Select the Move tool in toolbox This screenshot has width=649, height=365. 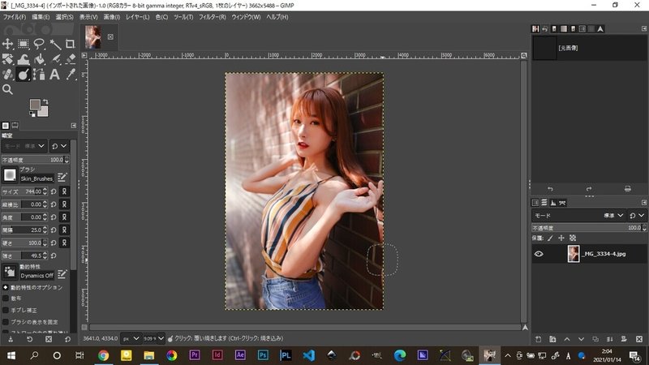tap(7, 44)
